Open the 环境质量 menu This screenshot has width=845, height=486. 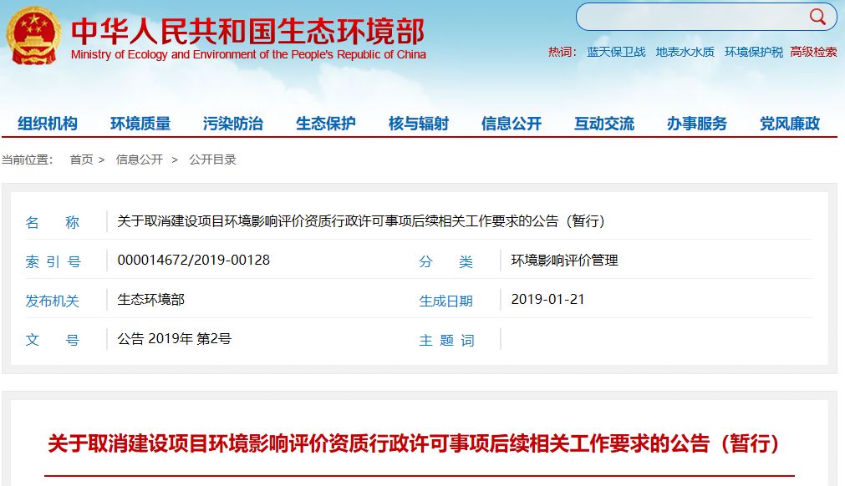pos(140,124)
